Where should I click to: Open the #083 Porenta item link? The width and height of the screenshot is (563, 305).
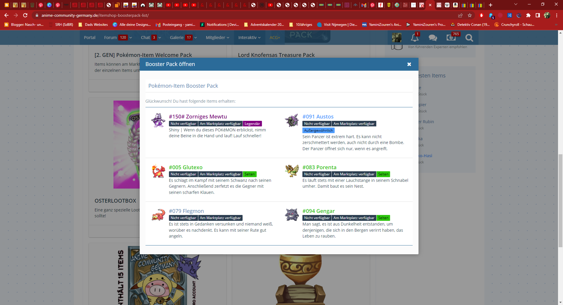319,167
